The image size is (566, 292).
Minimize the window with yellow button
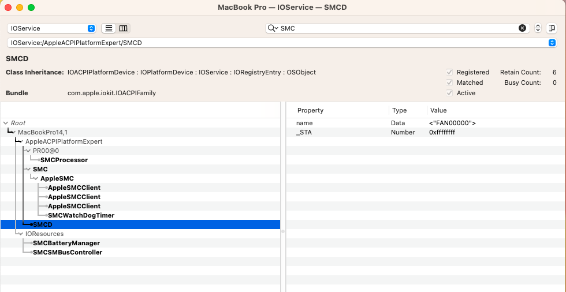pyautogui.click(x=20, y=7)
